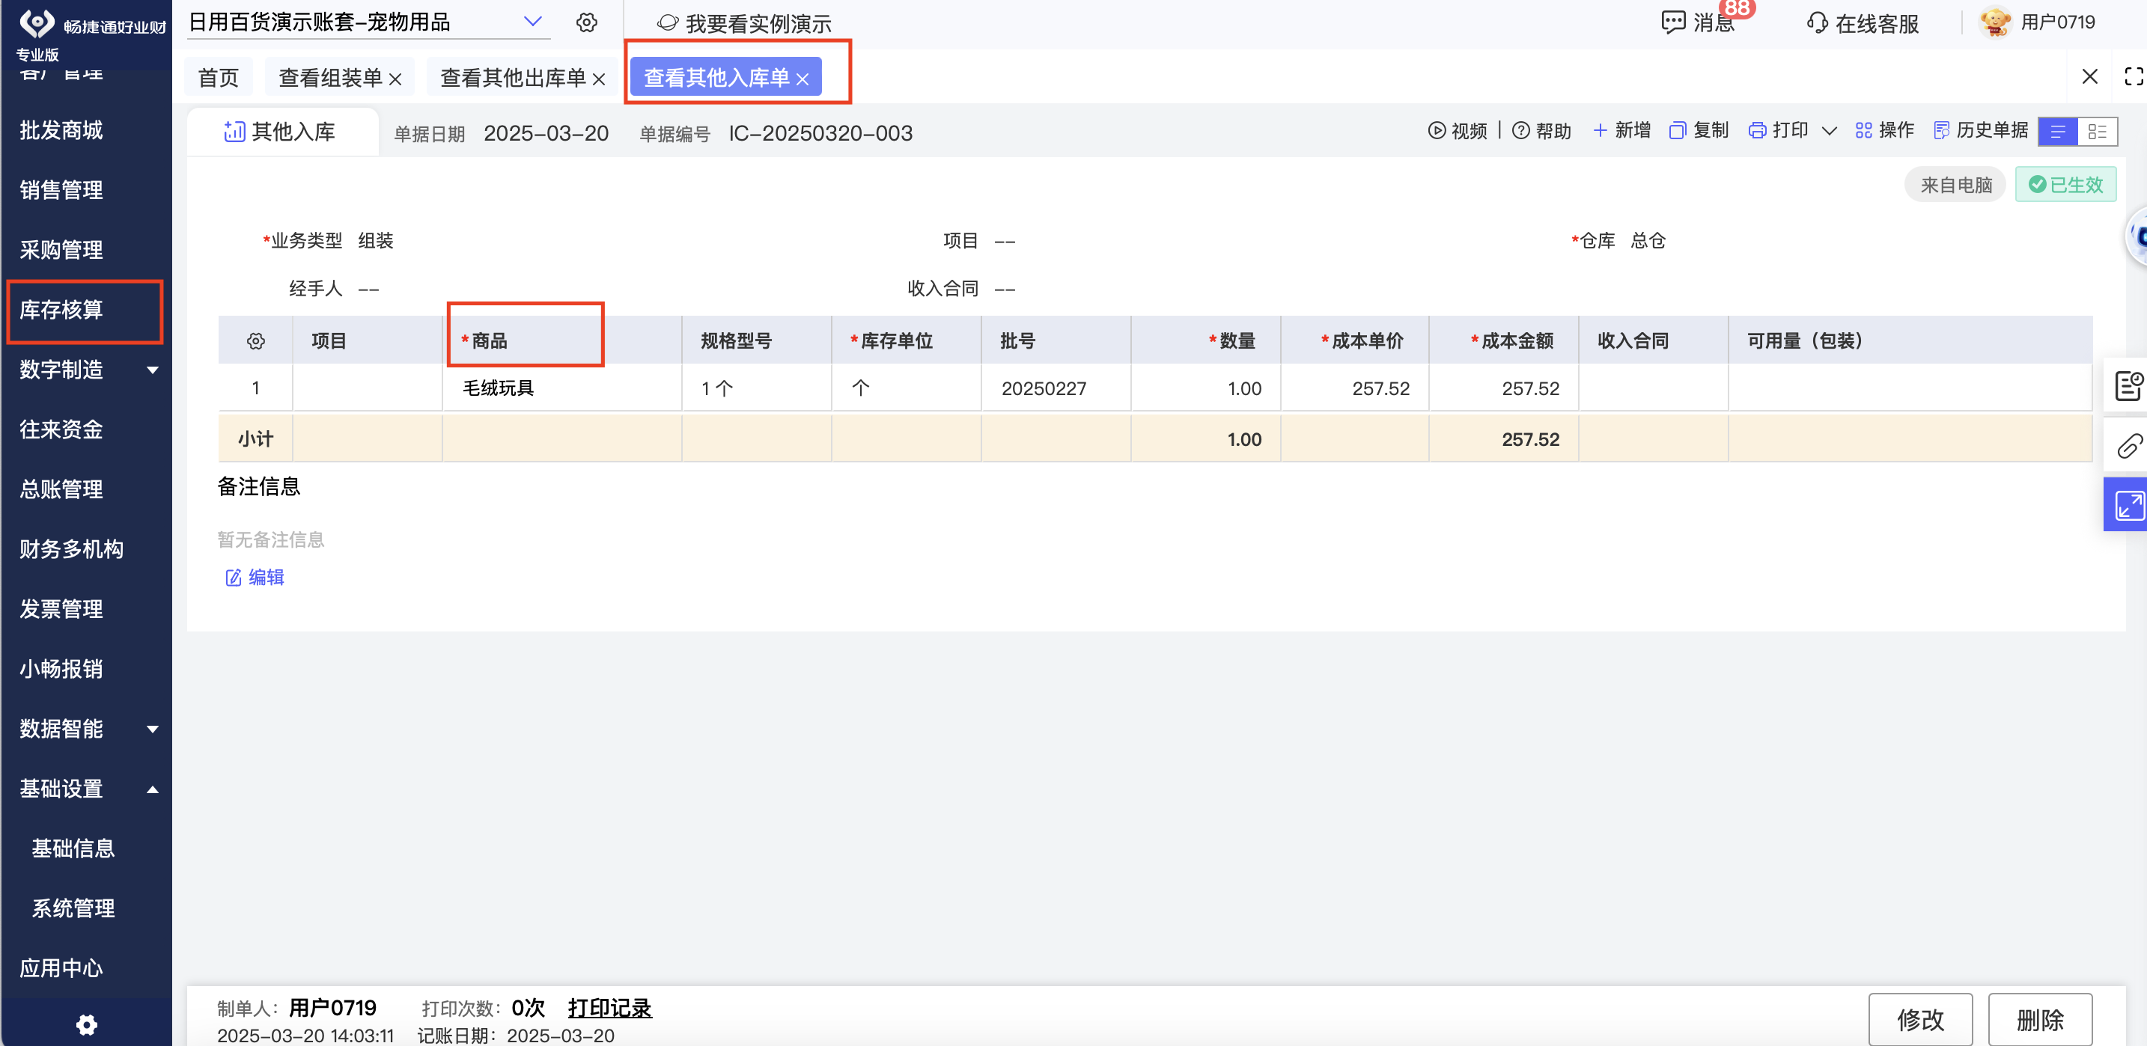Click the 删除 delete button
This screenshot has width=2147, height=1046.
2040,1018
